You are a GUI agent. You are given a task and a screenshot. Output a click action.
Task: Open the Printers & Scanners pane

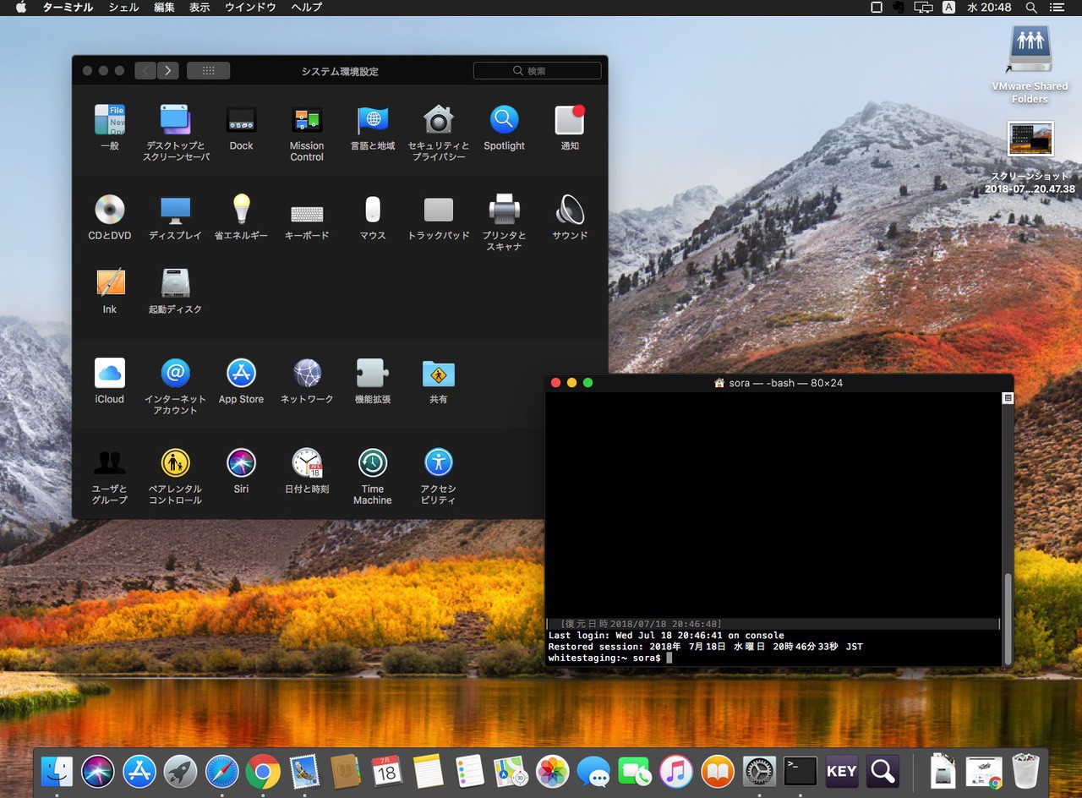[504, 210]
